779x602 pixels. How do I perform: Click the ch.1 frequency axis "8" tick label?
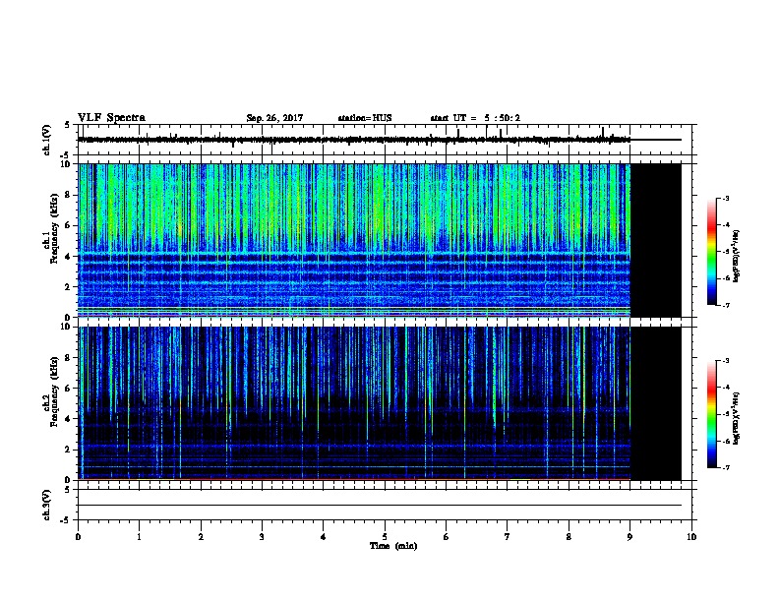(68, 195)
